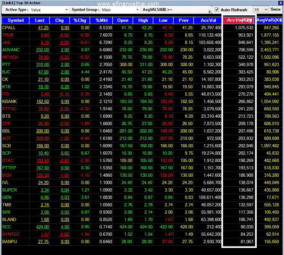Select the AOT symbol

point(6,138)
